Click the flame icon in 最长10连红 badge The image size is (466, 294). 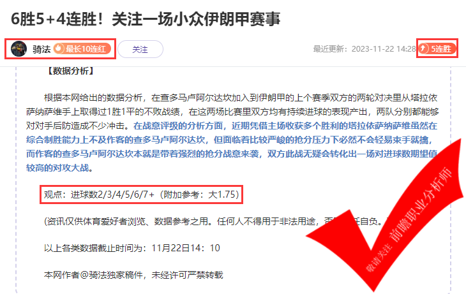coord(59,48)
